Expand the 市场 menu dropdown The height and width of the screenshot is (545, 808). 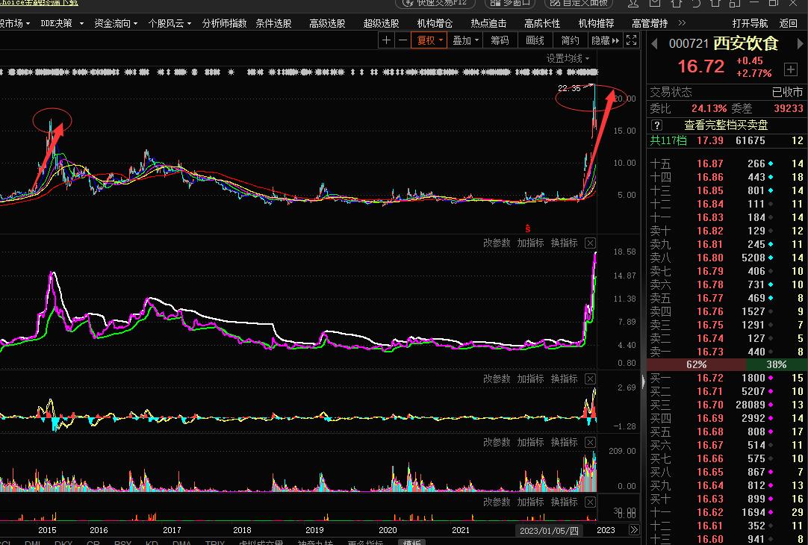(15, 23)
